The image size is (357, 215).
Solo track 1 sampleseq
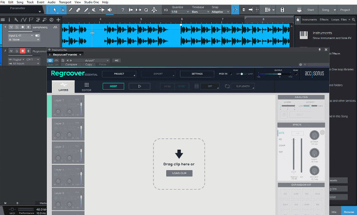tap(17, 27)
